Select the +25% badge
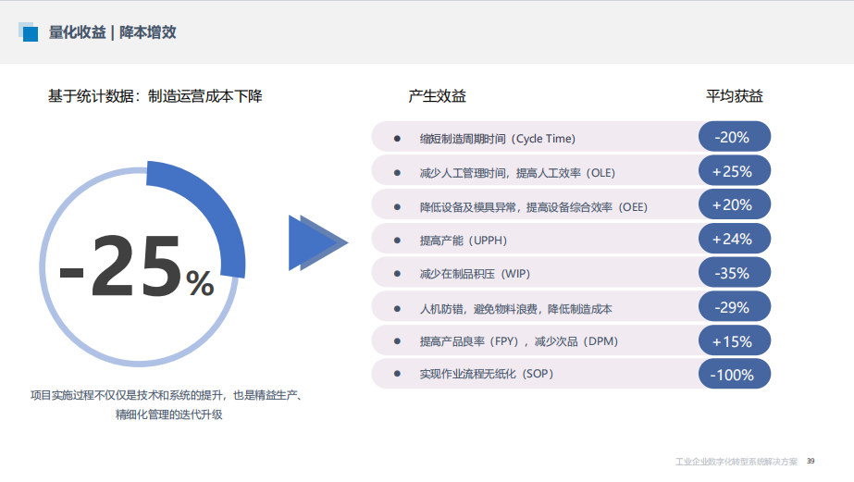This screenshot has width=854, height=482. point(734,171)
